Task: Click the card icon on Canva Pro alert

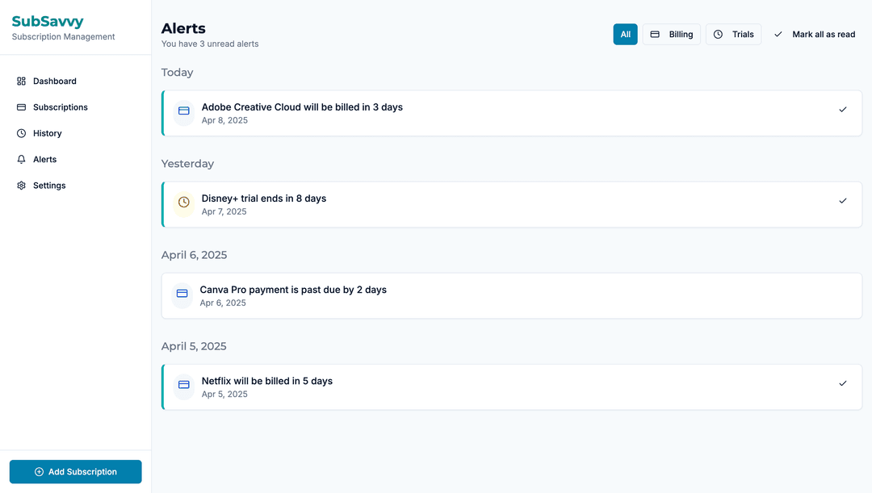Action: 183,293
